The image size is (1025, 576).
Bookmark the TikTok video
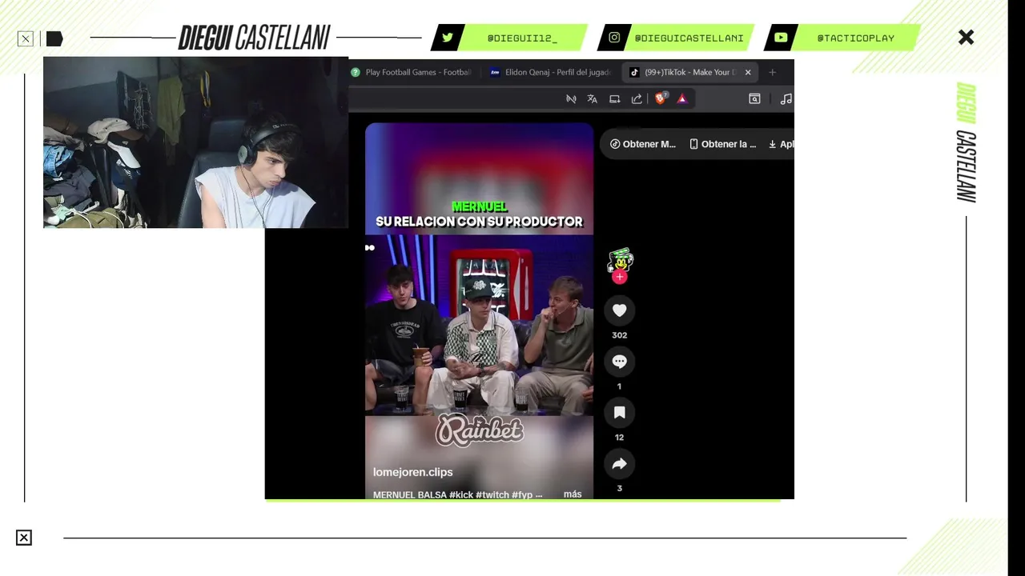tap(619, 413)
